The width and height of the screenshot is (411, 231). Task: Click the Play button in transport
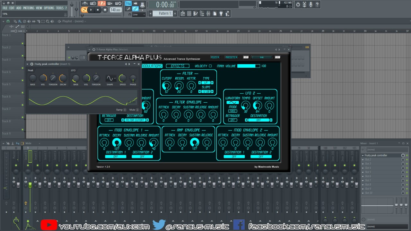[91, 10]
